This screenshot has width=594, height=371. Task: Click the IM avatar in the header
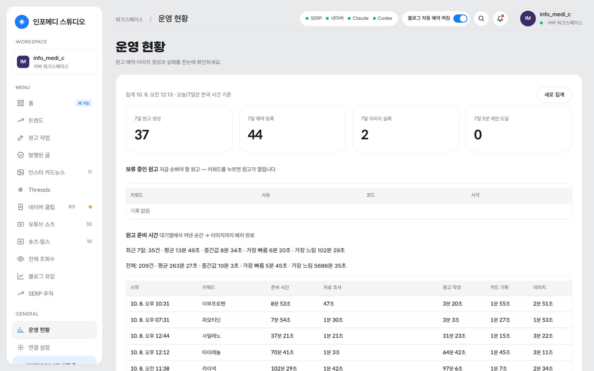(528, 19)
